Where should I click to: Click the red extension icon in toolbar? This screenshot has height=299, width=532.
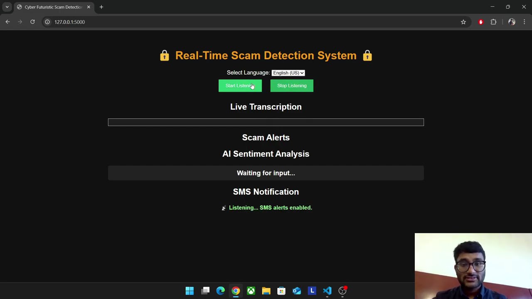481,22
